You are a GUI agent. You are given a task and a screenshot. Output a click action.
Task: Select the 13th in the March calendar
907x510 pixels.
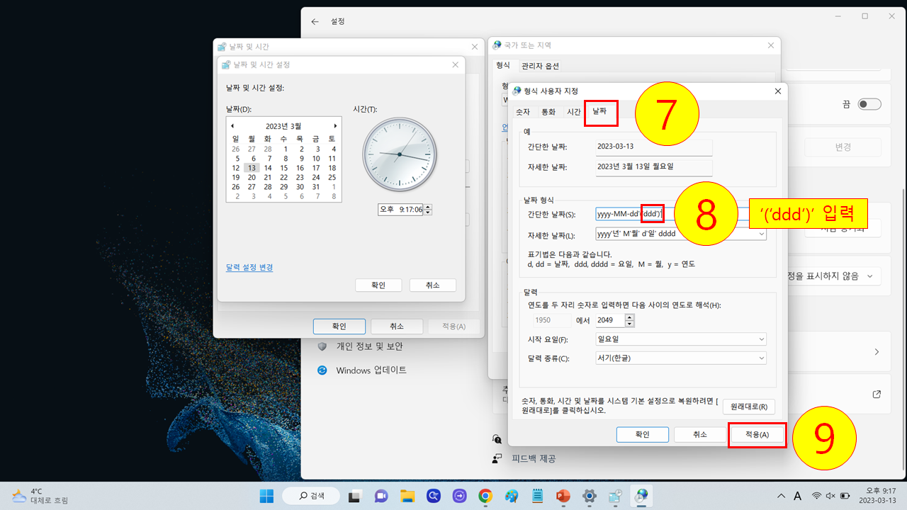(x=252, y=167)
